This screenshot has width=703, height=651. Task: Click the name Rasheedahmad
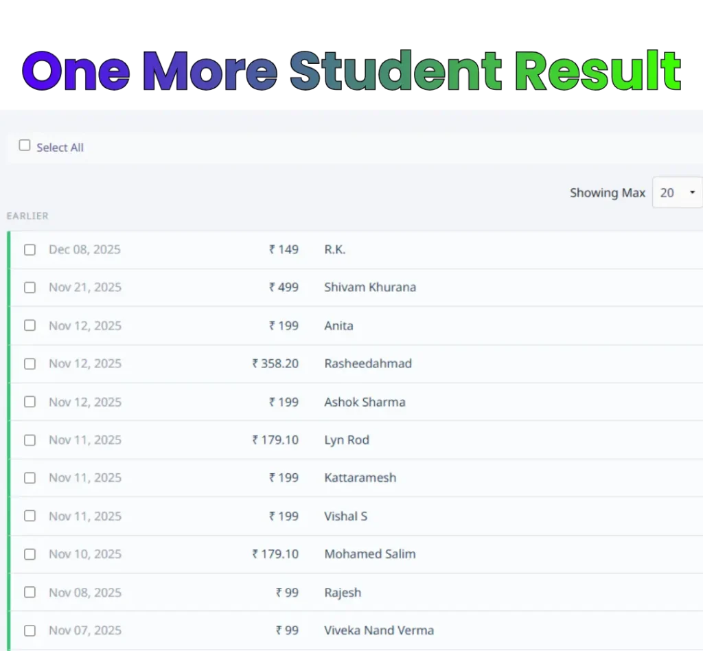coord(368,363)
